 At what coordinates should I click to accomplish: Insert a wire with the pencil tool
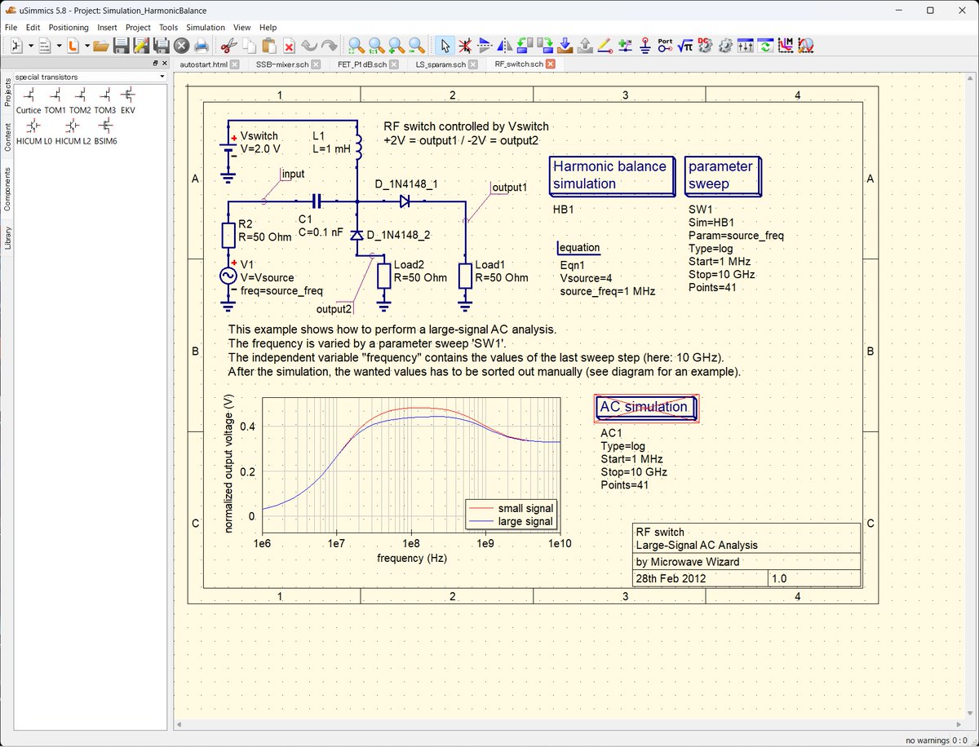pos(603,46)
